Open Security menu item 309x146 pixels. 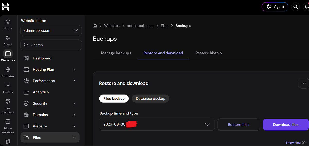click(50, 103)
